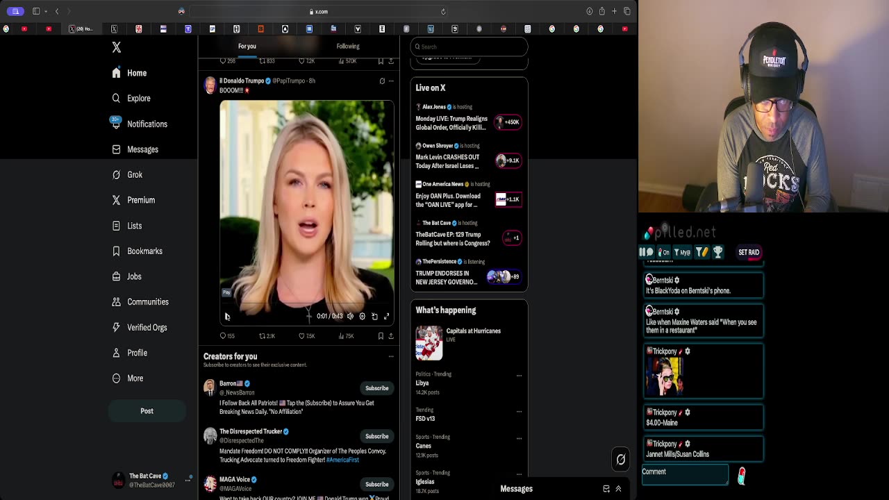This screenshot has height=500, width=889.
Task: Switch to the Following tab
Action: pos(348,47)
